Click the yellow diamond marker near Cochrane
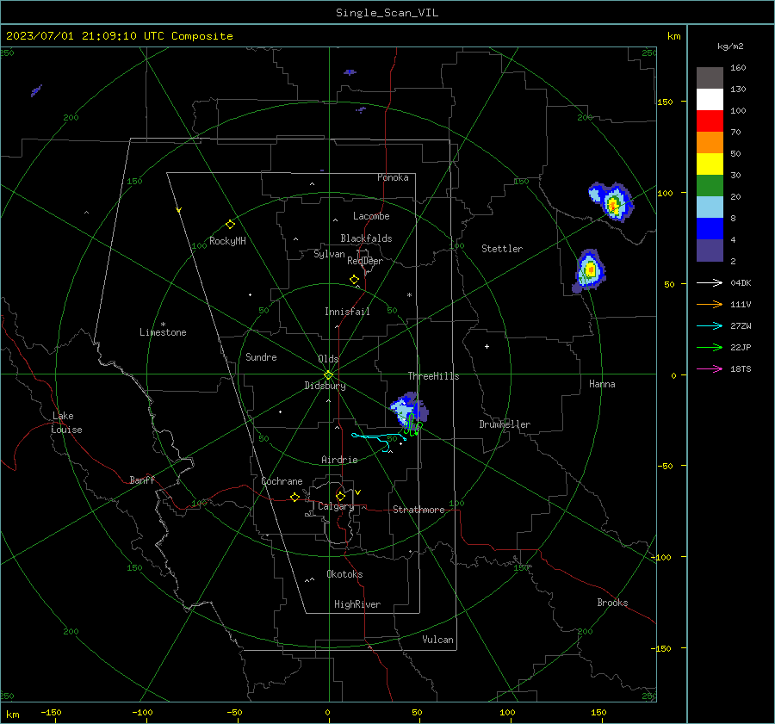The image size is (775, 724). click(294, 498)
